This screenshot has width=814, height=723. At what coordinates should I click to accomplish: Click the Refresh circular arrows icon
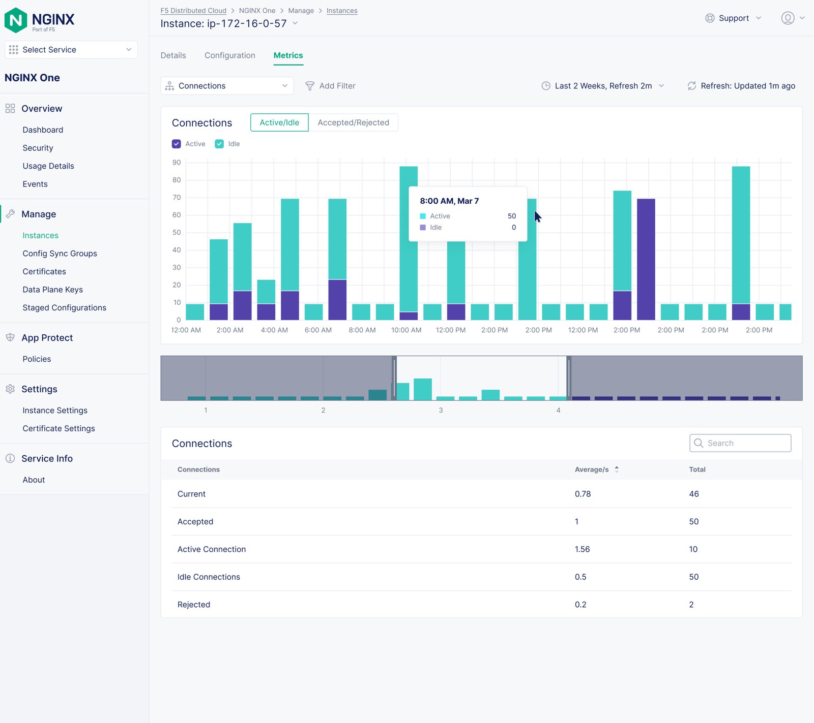(x=691, y=86)
